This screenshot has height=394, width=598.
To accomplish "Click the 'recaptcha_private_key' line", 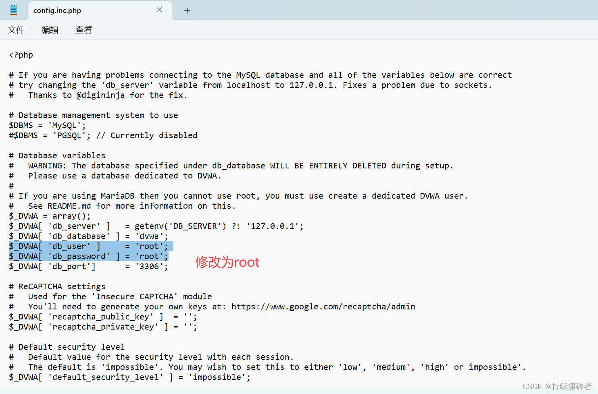I will click(x=103, y=327).
